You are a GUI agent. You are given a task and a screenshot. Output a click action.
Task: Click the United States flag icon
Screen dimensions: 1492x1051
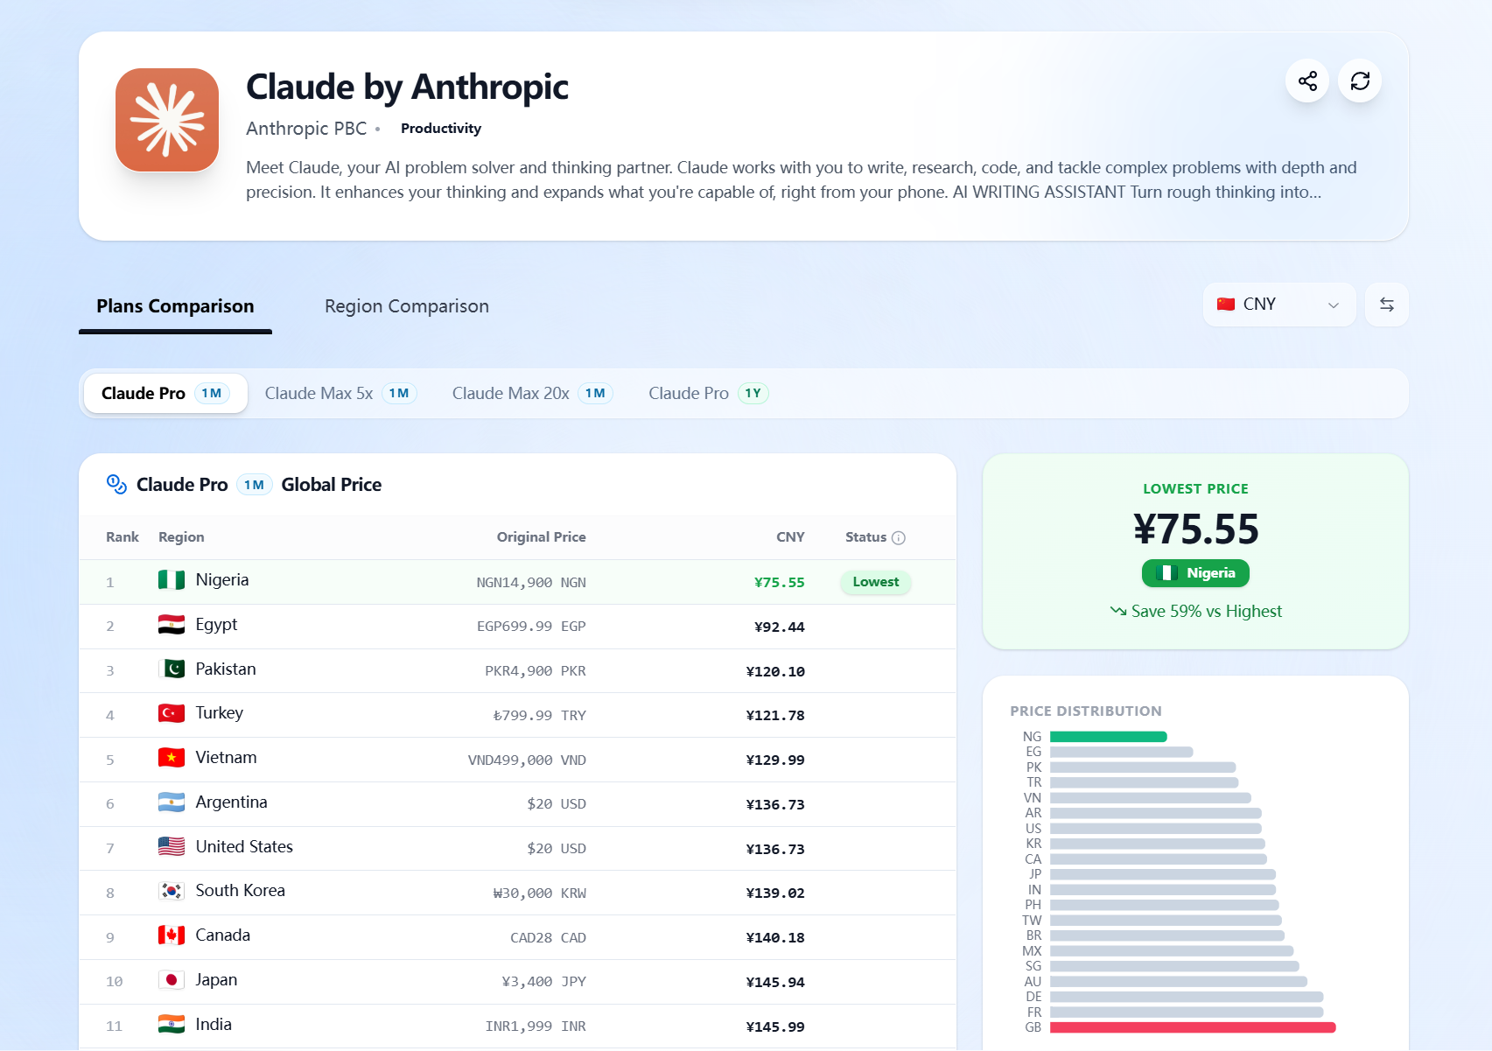pos(172,847)
